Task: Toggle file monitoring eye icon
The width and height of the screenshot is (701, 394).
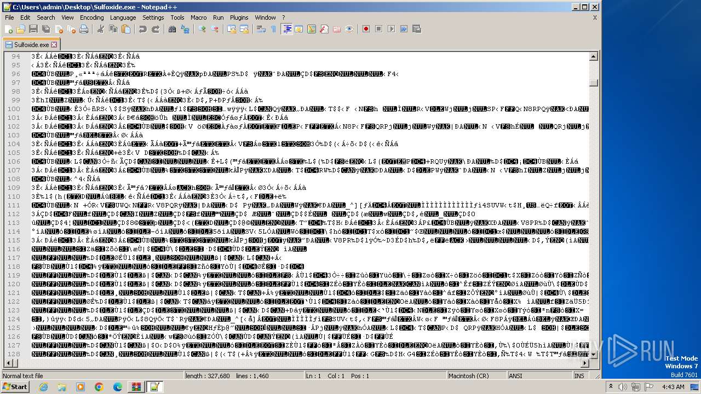Action: coord(349,29)
